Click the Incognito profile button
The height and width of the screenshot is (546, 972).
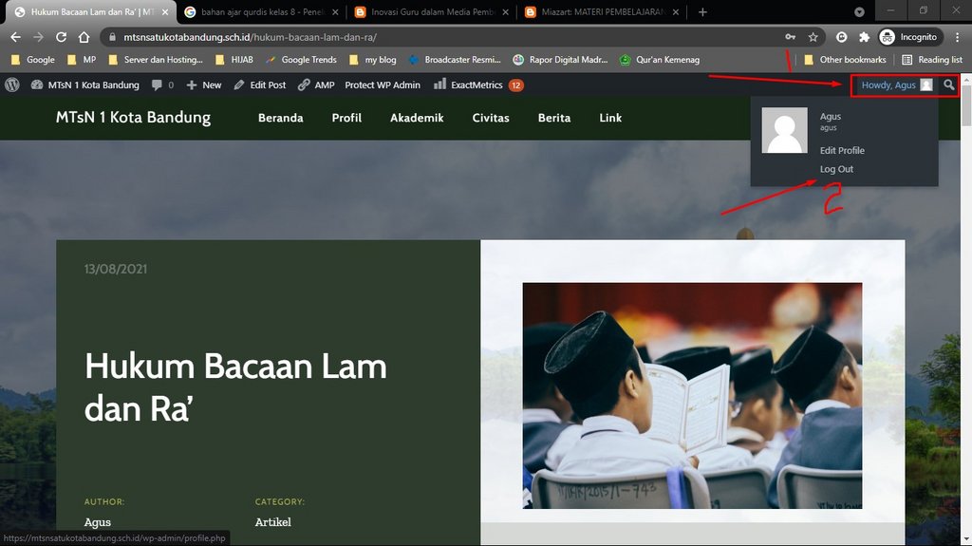(x=909, y=37)
